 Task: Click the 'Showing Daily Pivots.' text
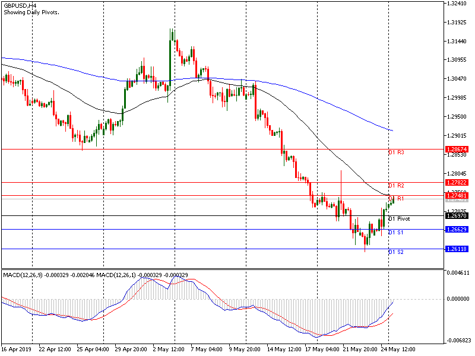click(x=31, y=12)
